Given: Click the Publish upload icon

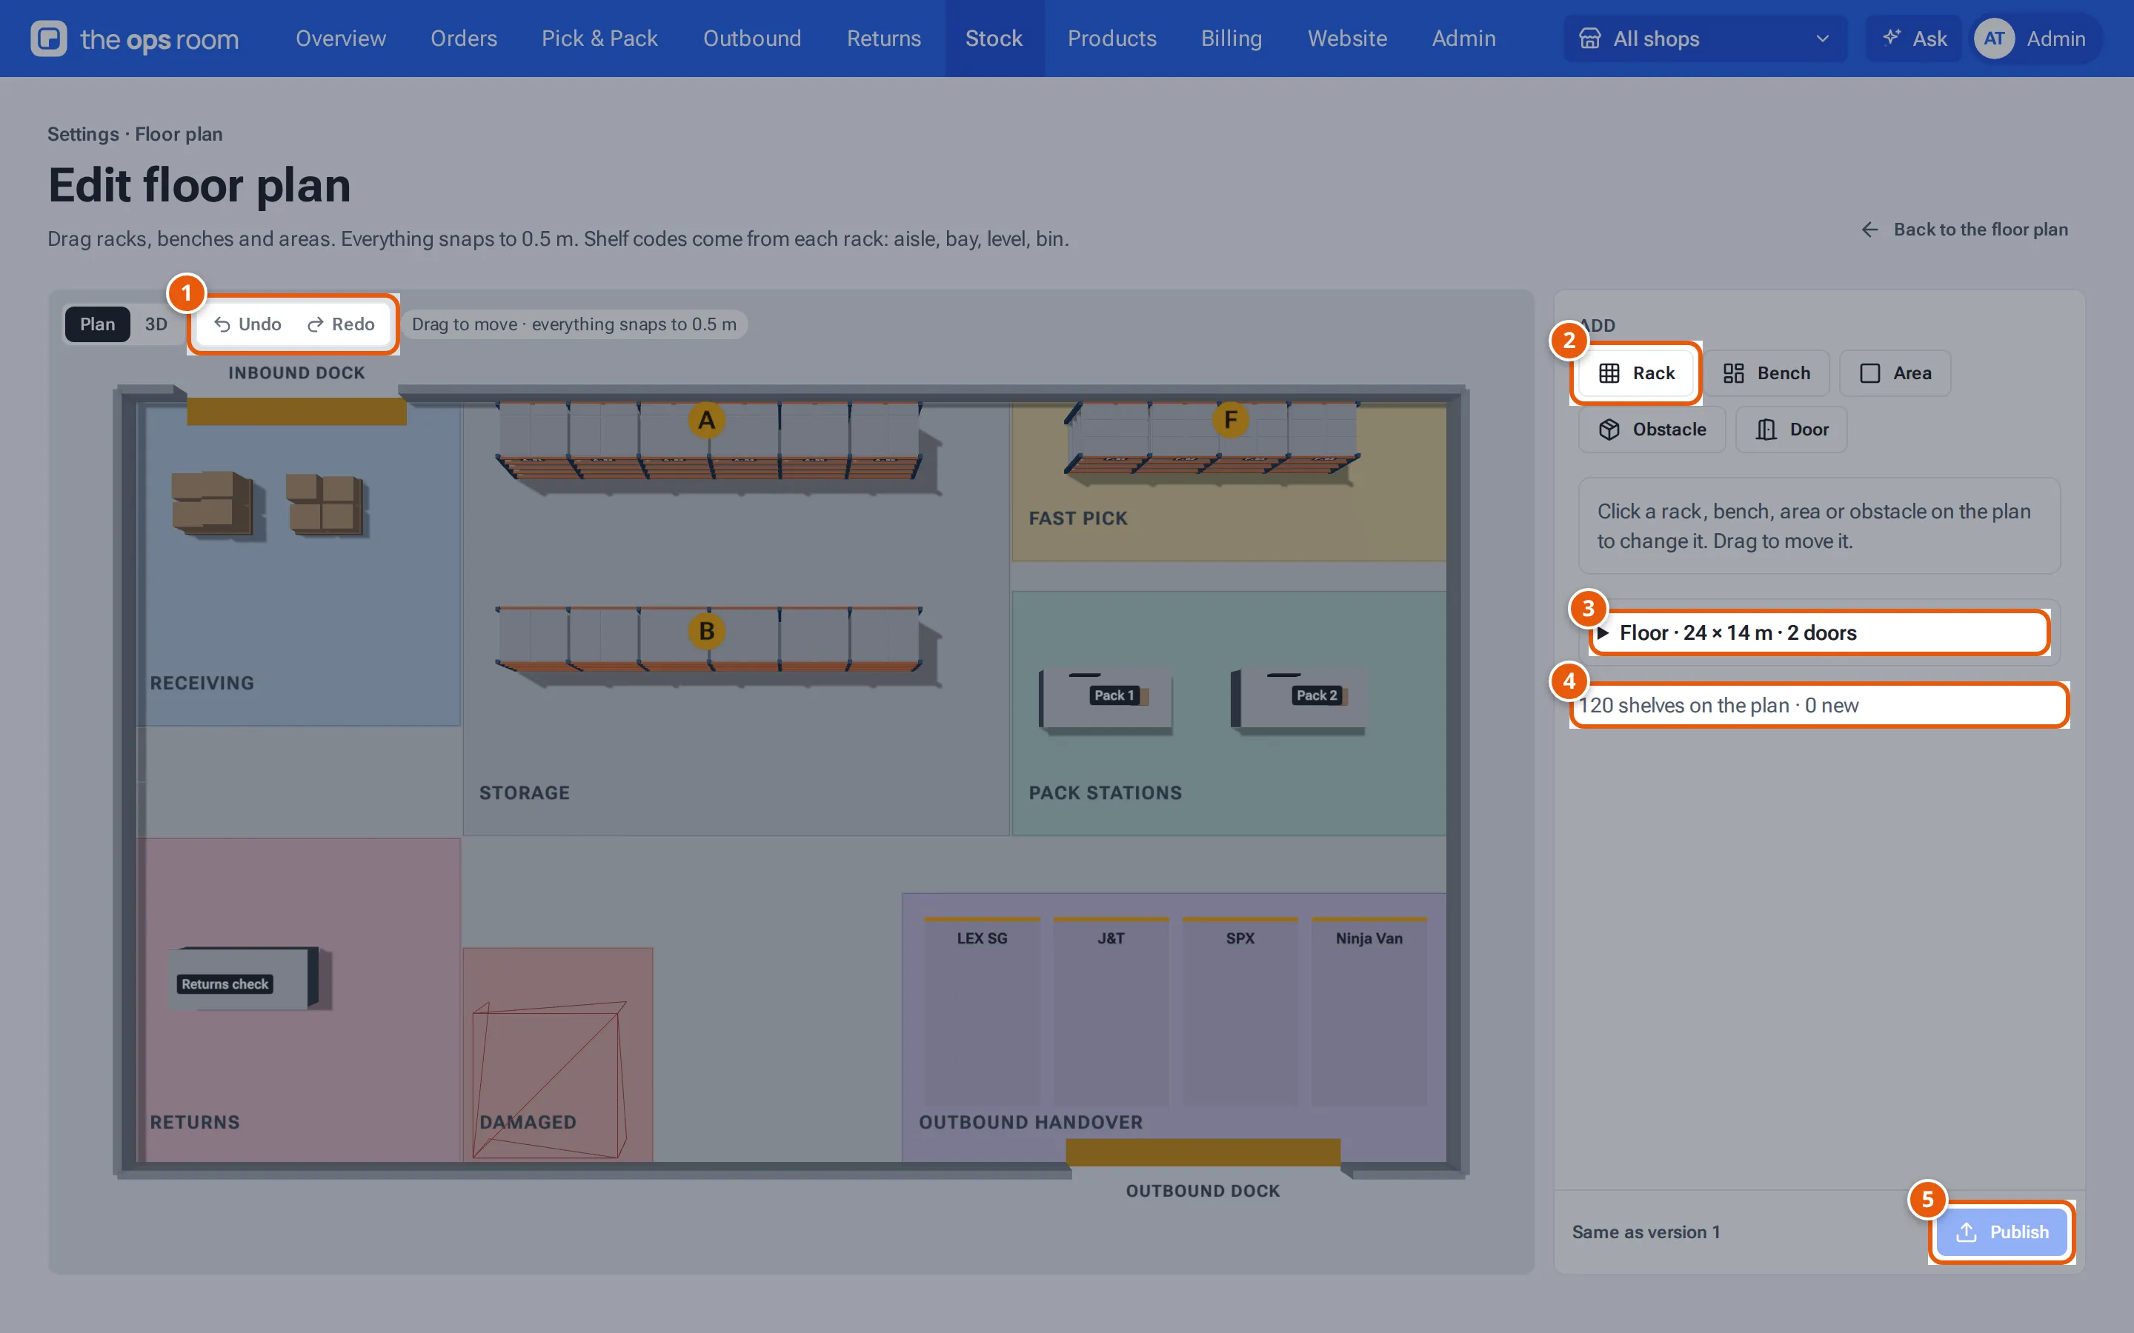Looking at the screenshot, I should coord(1966,1232).
